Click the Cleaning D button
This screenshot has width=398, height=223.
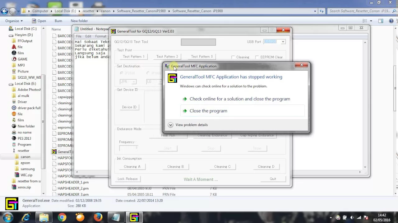[x=266, y=167]
